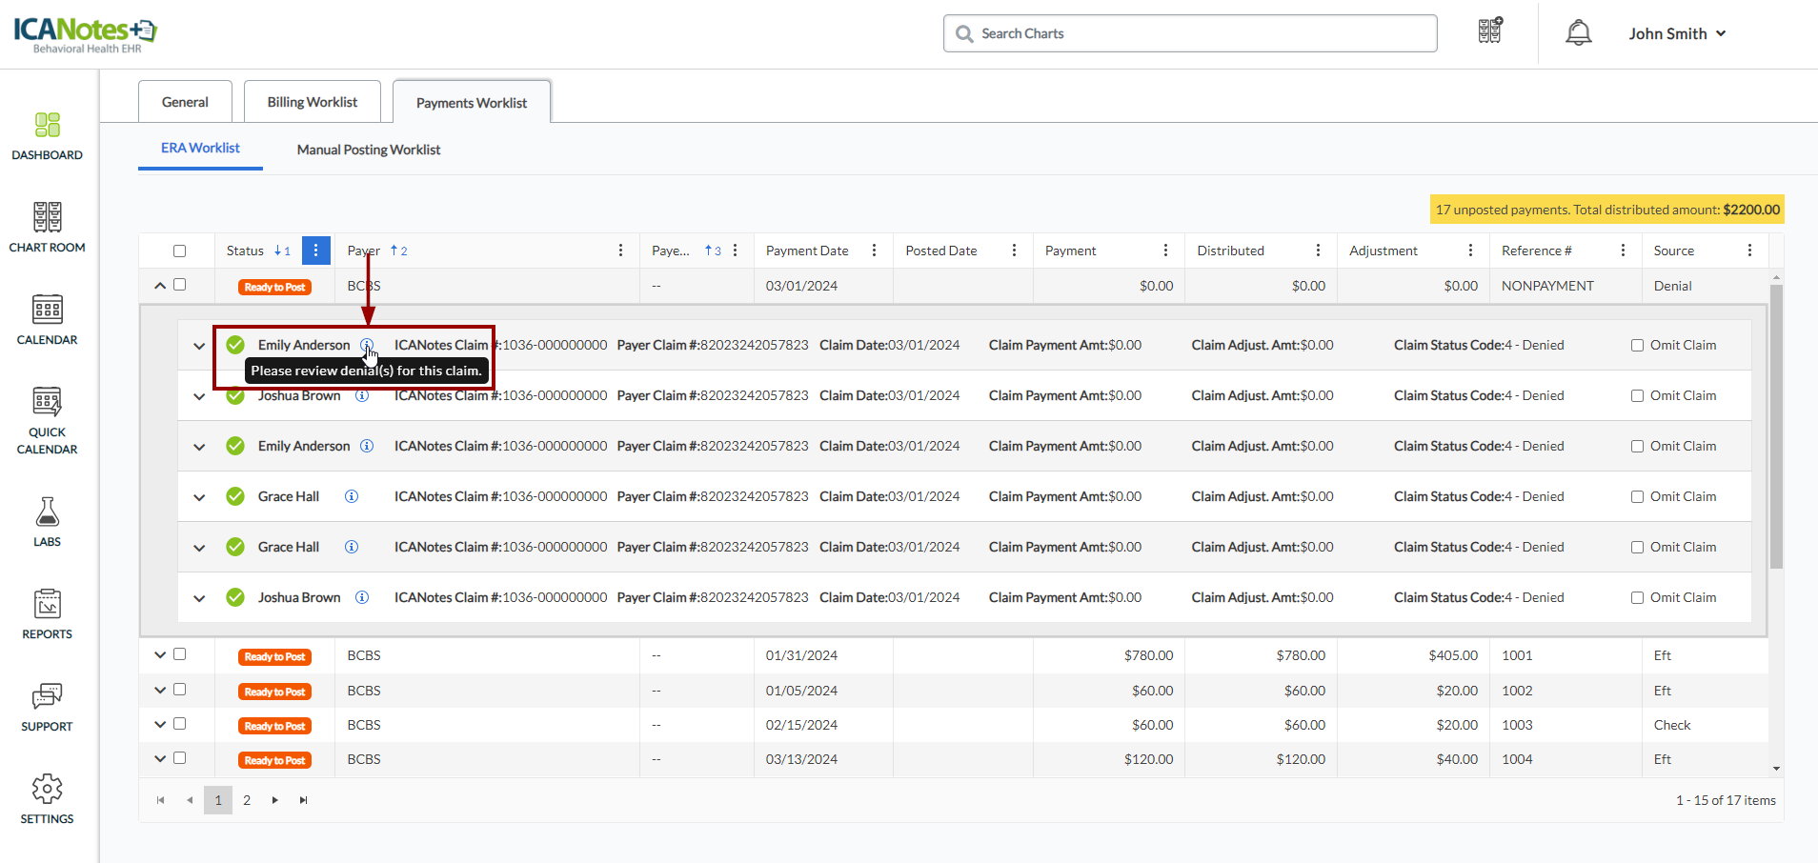Image resolution: width=1818 pixels, height=863 pixels.
Task: Check the Omit Claim box for Joshua Brown
Action: [x=1637, y=396]
